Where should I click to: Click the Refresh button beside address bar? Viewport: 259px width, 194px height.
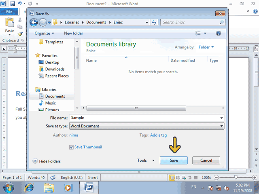point(154,23)
